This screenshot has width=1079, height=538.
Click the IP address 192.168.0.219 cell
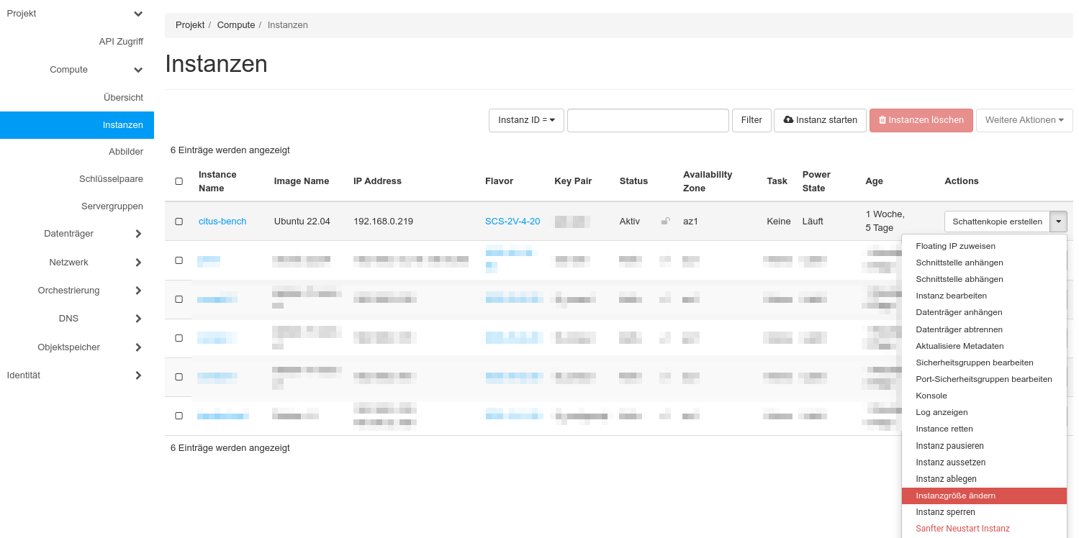tap(383, 222)
